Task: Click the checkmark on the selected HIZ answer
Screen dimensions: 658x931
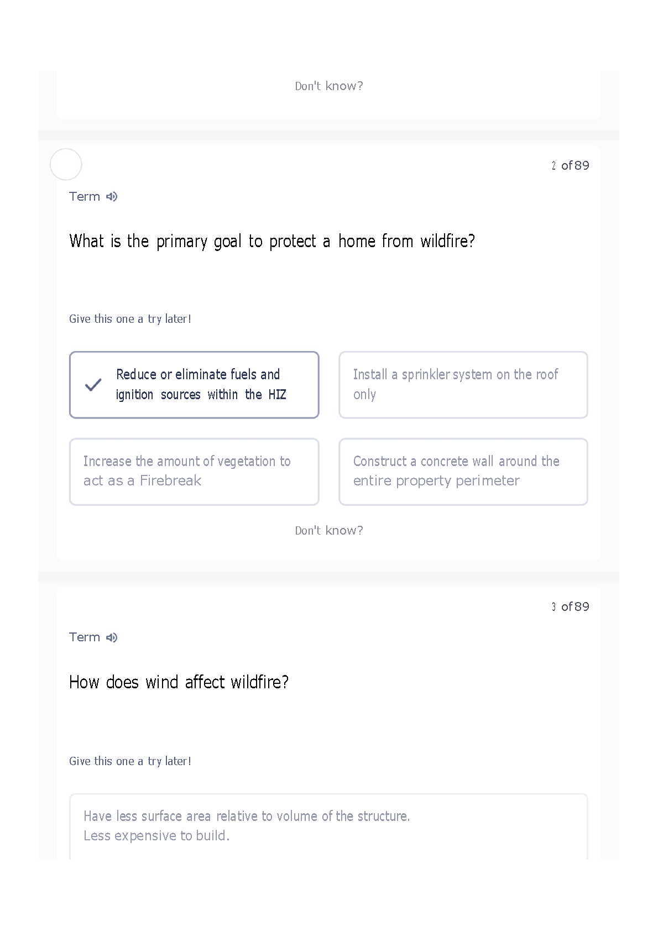Action: 93,385
